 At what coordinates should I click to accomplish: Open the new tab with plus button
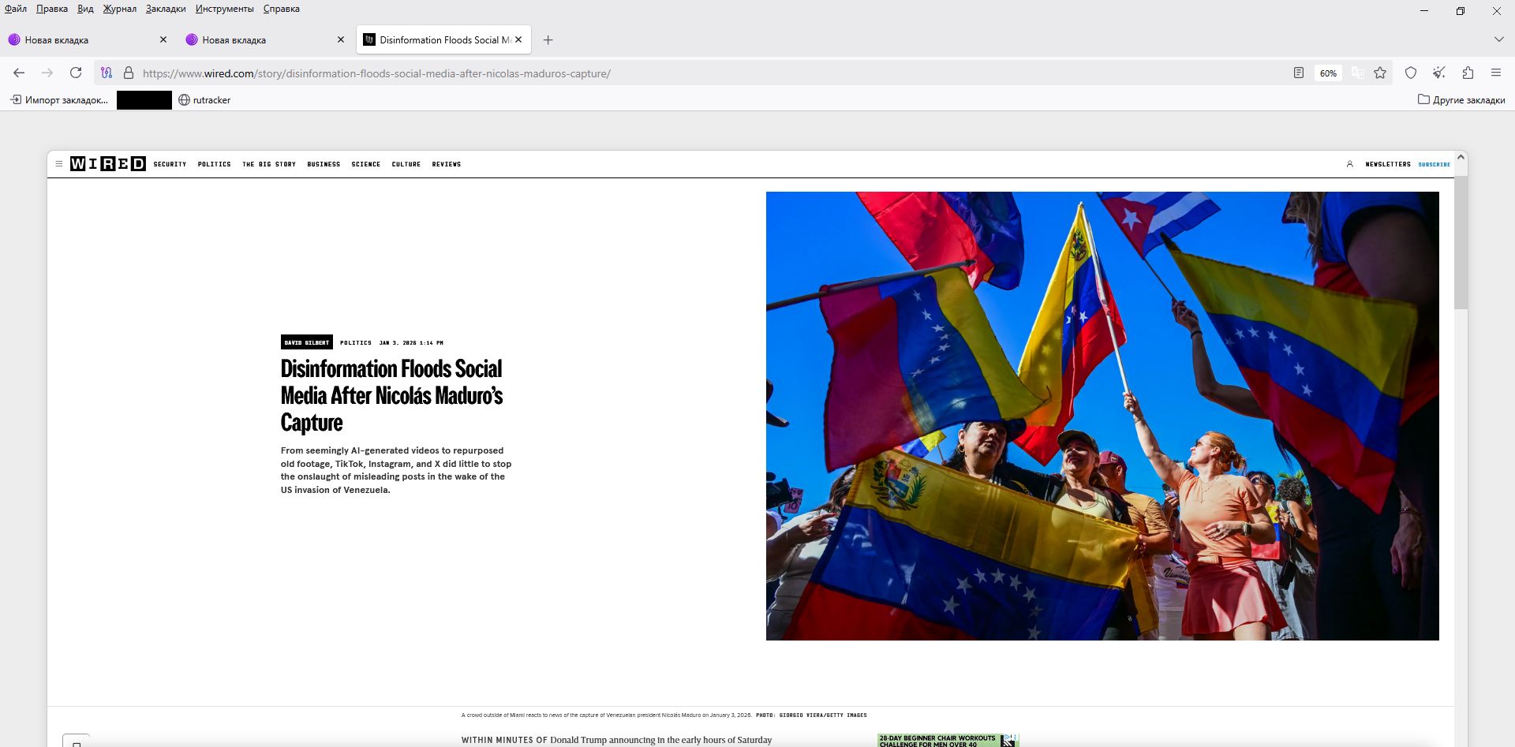tap(548, 40)
